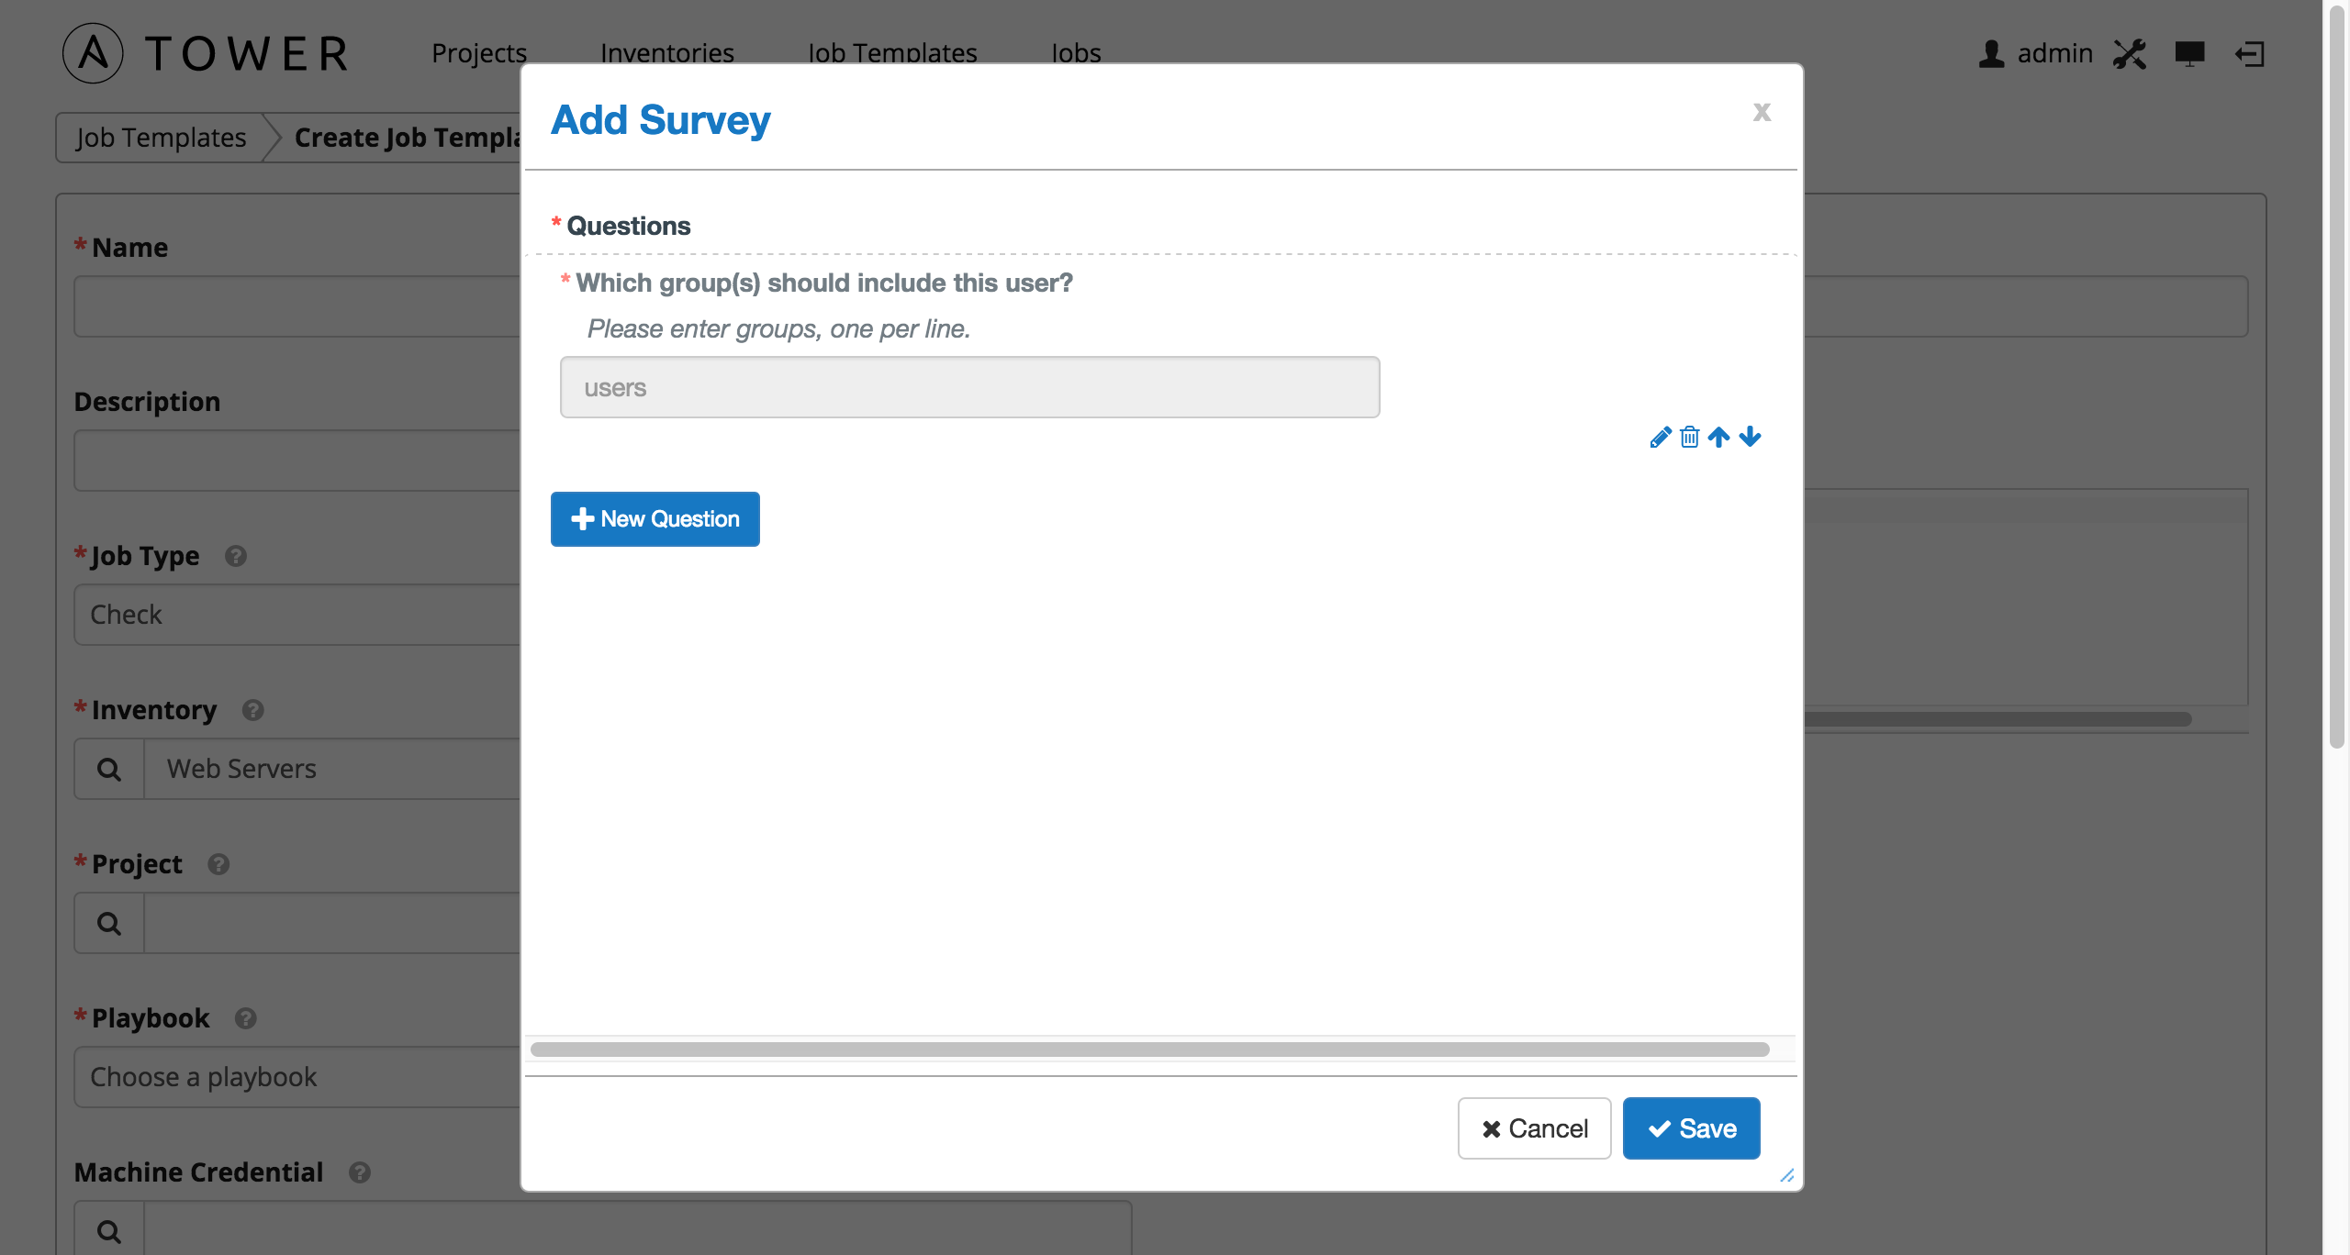This screenshot has width=2350, height=1255.
Task: Click the New Question button
Action: point(655,517)
